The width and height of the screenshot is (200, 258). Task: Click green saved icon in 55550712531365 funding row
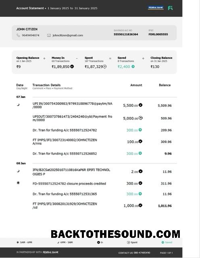(x=140, y=193)
